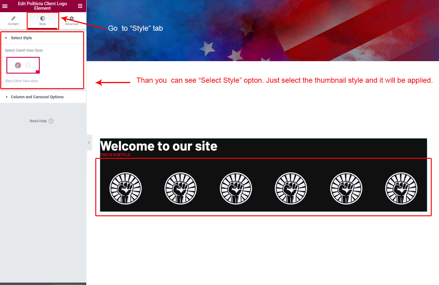439x285 pixels.
Task: Click the first fist client logo
Action: (125, 189)
